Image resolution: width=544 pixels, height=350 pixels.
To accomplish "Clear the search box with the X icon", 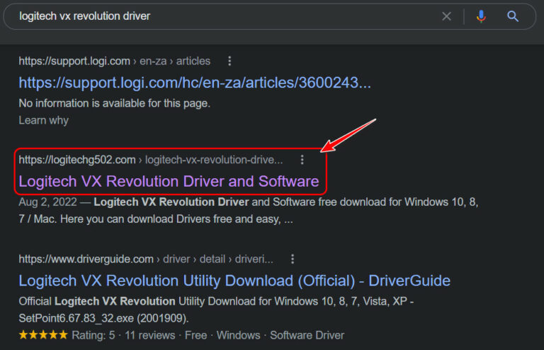I will tap(446, 16).
